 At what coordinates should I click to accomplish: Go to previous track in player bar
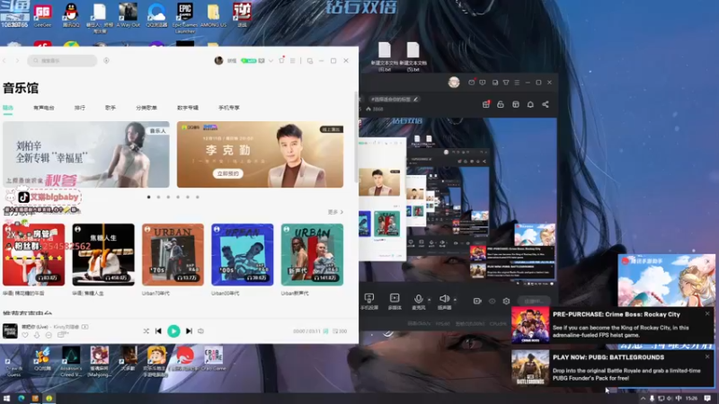[x=158, y=330]
